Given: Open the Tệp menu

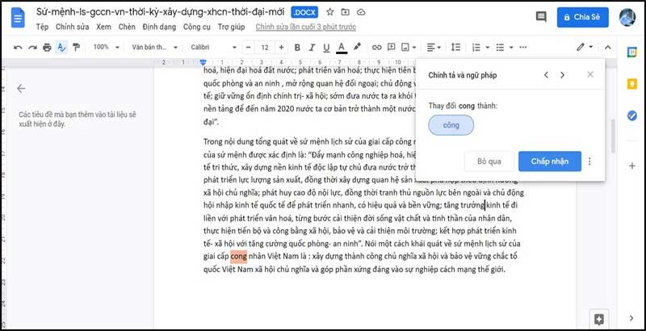Looking at the screenshot, I should tap(42, 27).
